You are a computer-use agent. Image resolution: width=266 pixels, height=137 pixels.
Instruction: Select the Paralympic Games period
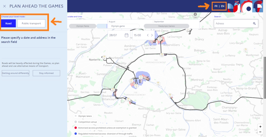click(x=167, y=26)
